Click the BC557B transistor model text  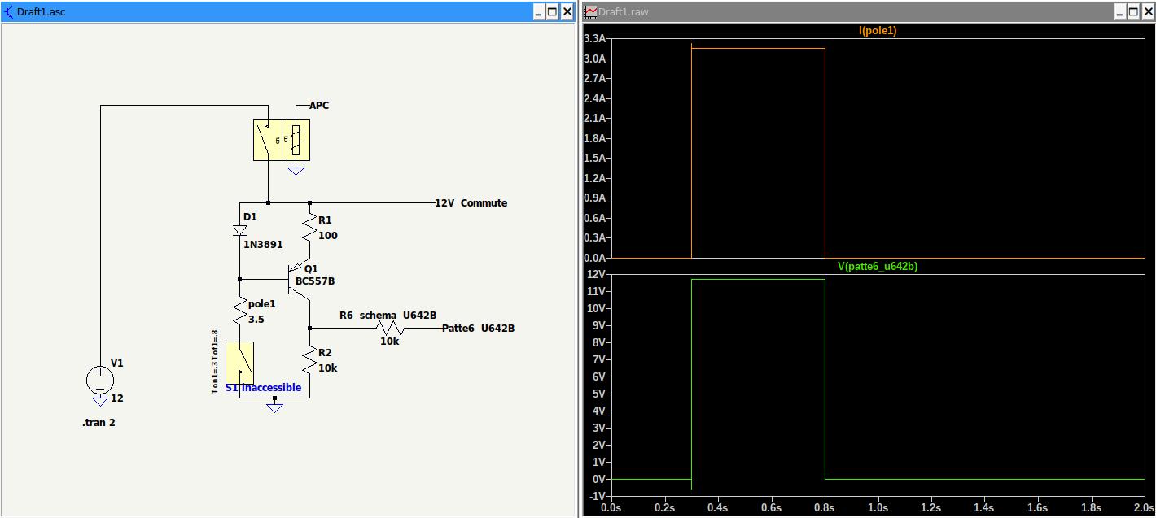pyautogui.click(x=315, y=281)
